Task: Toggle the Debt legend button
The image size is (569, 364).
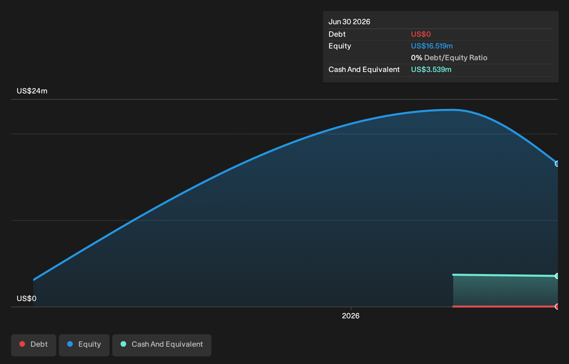Action: point(34,345)
